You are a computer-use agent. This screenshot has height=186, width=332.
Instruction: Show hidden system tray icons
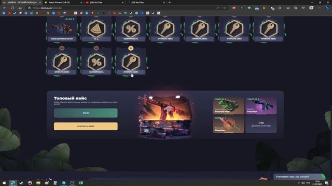click(299, 183)
